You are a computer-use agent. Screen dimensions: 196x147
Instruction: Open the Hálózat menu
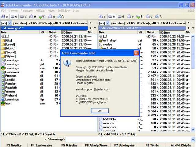(40, 11)
